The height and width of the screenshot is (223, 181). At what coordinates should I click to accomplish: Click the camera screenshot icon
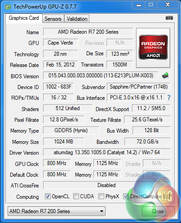click(x=169, y=18)
